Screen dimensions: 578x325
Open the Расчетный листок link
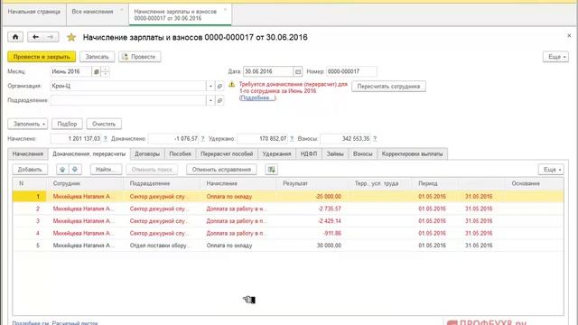[75, 323]
